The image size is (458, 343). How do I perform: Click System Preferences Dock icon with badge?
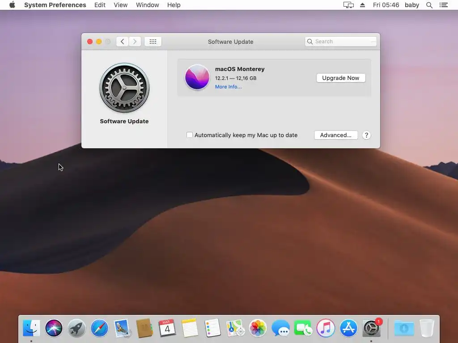[371, 328]
